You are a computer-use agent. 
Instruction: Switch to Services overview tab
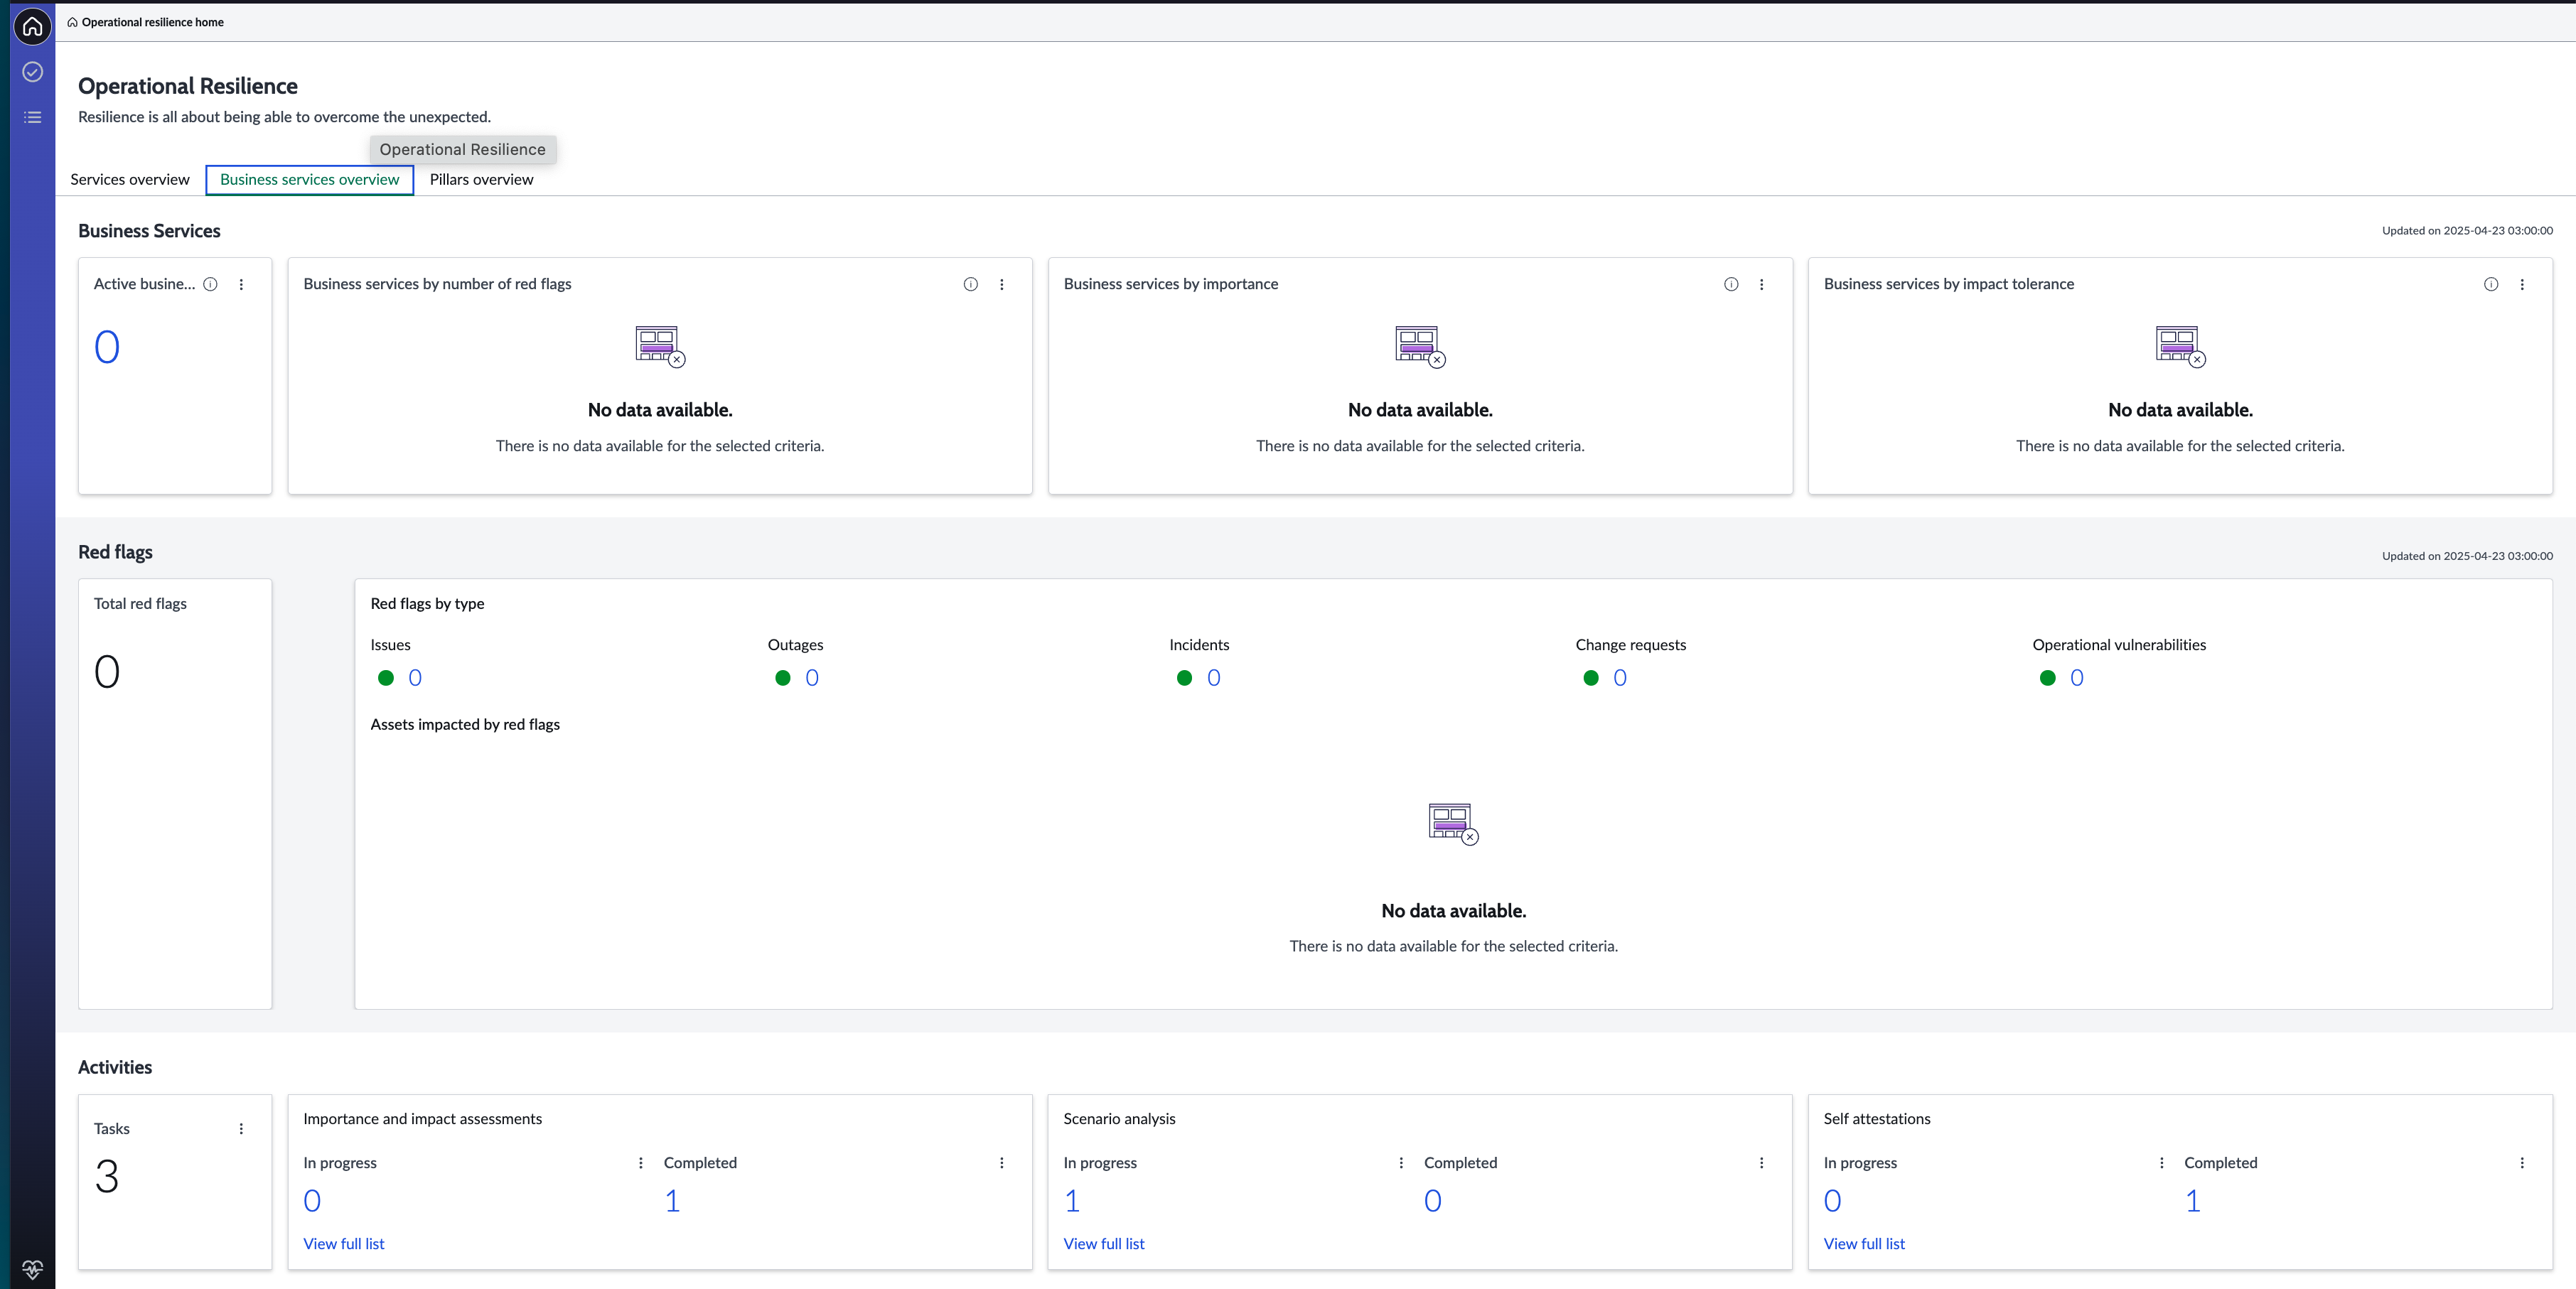coord(130,180)
